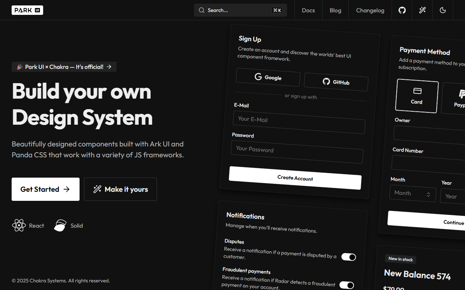The width and height of the screenshot is (465, 290).
Task: Open the GitHub repository from the navbar
Action: tap(402, 10)
